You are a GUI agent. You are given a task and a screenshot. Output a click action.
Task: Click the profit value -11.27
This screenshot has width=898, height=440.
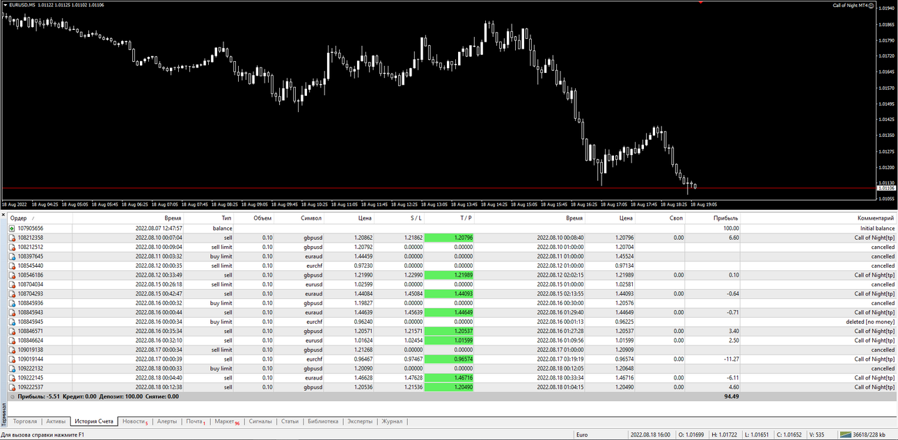[730, 359]
